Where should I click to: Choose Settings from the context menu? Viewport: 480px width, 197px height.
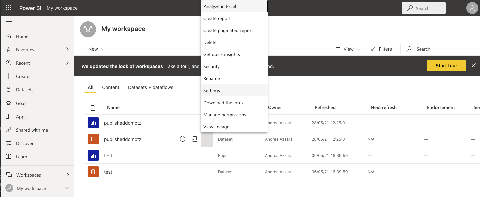(x=234, y=90)
